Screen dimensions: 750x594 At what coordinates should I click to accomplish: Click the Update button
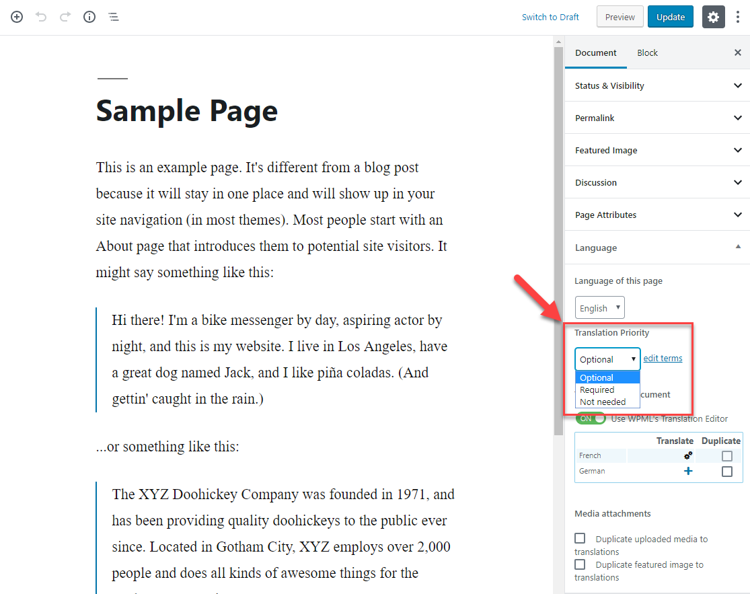tap(670, 16)
